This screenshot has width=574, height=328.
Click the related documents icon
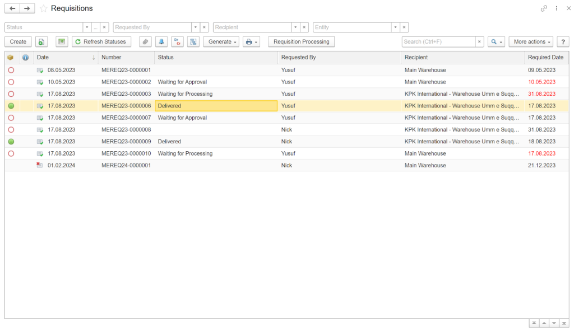pyautogui.click(x=193, y=41)
